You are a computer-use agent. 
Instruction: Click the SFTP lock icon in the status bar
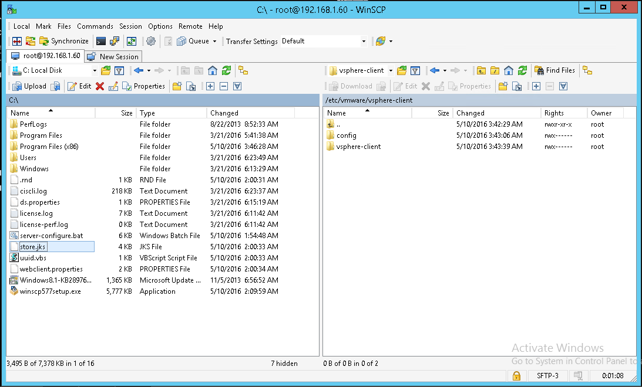pyautogui.click(x=516, y=375)
